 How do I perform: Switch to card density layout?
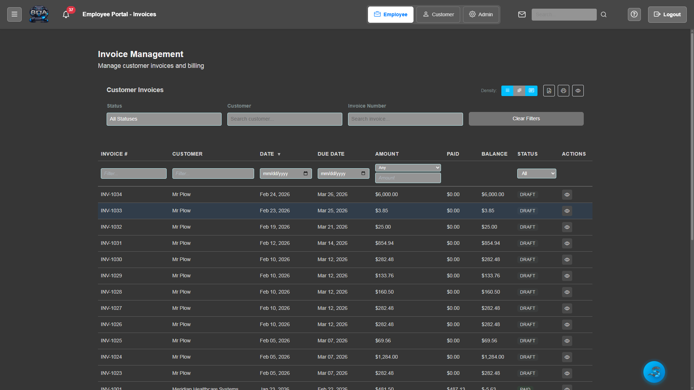(x=531, y=91)
